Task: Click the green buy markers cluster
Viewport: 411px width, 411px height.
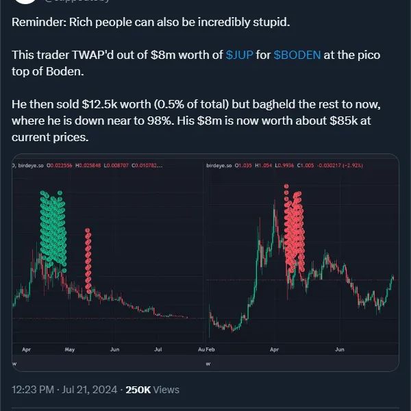Action: [x=53, y=229]
